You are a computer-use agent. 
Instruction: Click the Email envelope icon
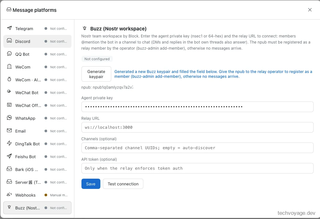click(x=9, y=130)
